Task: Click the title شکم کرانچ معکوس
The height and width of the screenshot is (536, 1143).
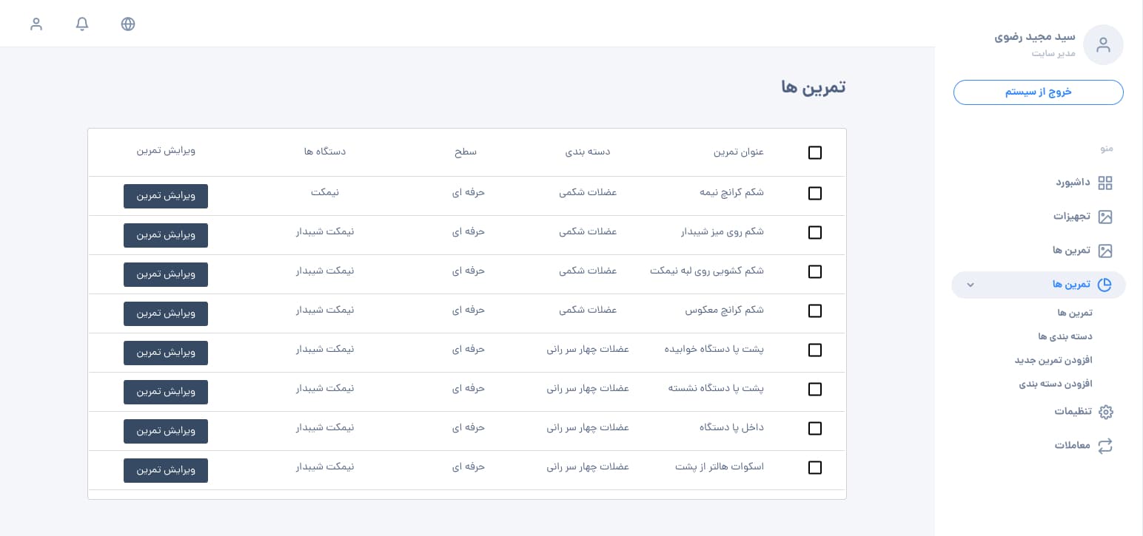Action: coord(725,310)
